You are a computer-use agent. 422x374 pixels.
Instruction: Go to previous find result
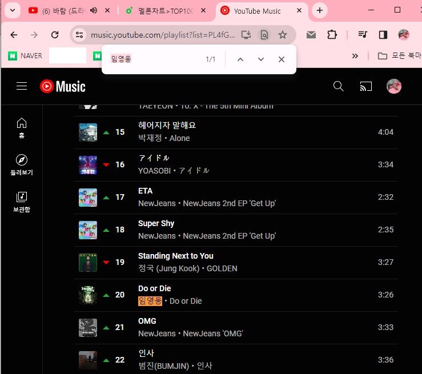tap(240, 59)
